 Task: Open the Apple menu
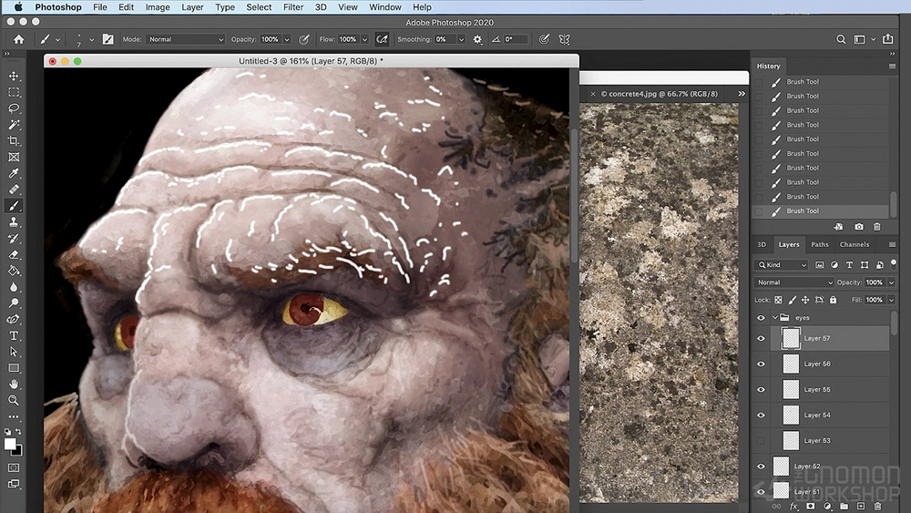click(18, 7)
